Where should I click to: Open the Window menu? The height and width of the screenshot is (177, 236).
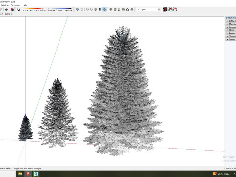[x=5, y=5]
